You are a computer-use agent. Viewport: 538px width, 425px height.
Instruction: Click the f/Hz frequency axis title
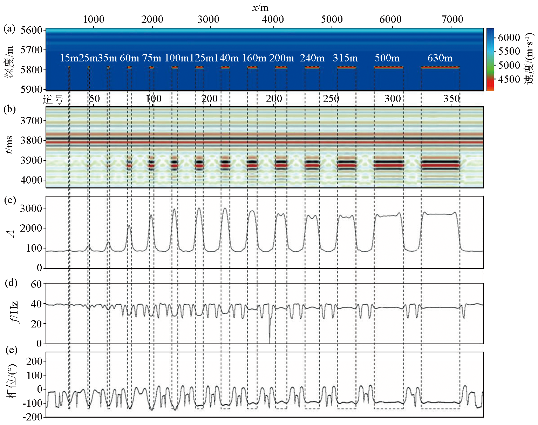(13, 312)
